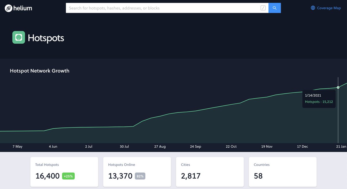Click the 24 Sep axis label
This screenshot has height=189, width=347.
point(195,147)
